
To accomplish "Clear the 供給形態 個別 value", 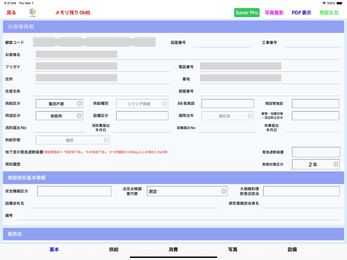I will [x=106, y=140].
